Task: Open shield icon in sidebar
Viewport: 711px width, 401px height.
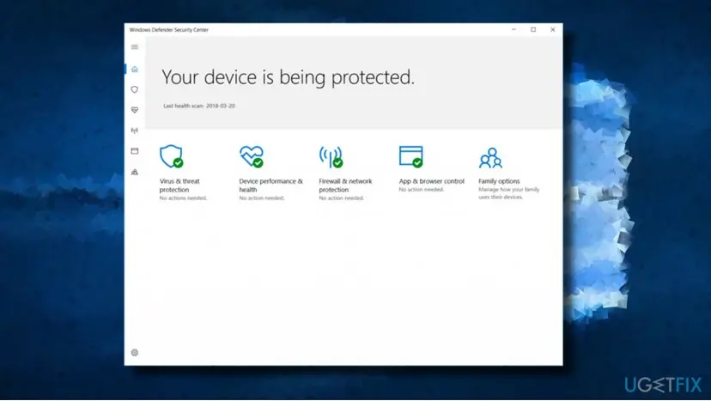Action: click(x=135, y=89)
